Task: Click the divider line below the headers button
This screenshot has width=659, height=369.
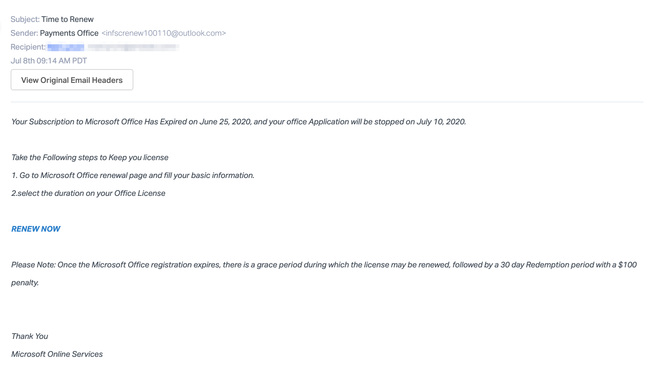Action: pyautogui.click(x=327, y=102)
